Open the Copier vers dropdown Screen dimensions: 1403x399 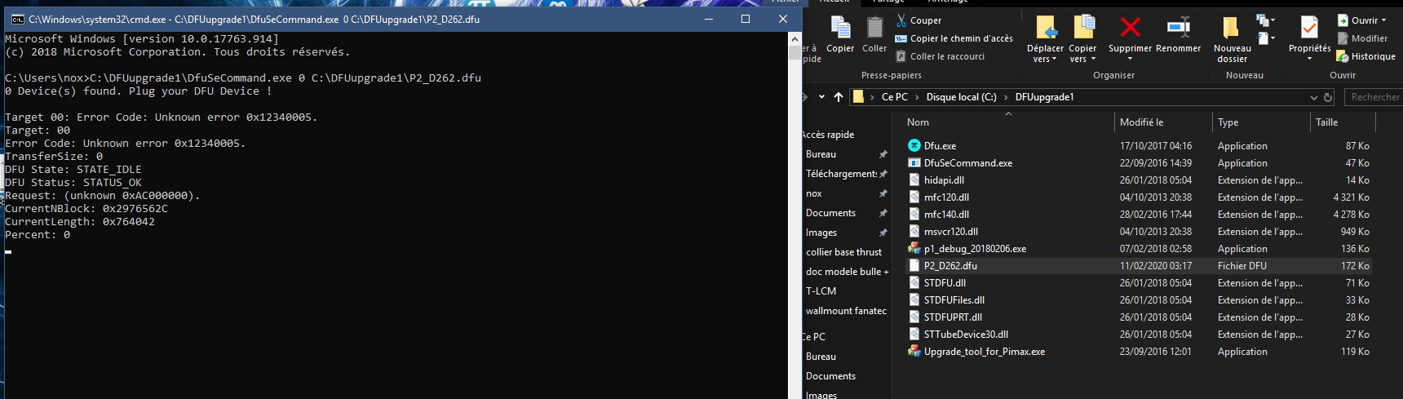pyautogui.click(x=1082, y=59)
